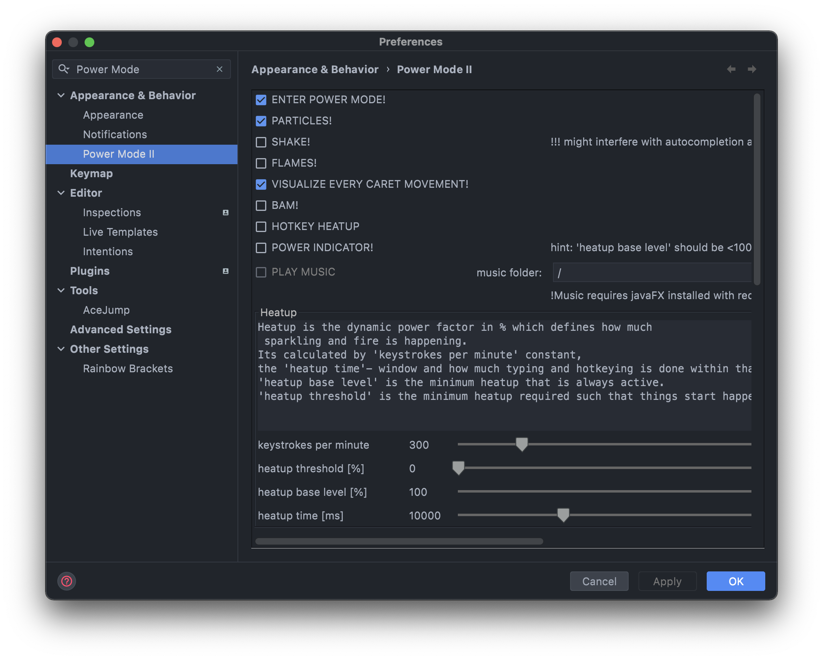Click the profile badge next to Inspections

(x=226, y=213)
